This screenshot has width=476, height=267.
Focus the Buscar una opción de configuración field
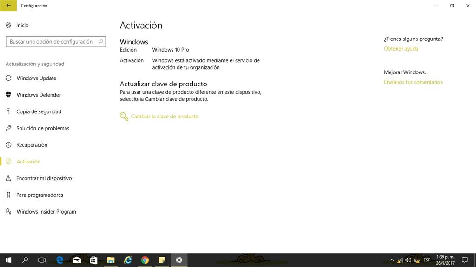point(56,42)
